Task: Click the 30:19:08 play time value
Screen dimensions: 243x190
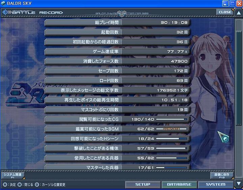Action: pos(174,23)
